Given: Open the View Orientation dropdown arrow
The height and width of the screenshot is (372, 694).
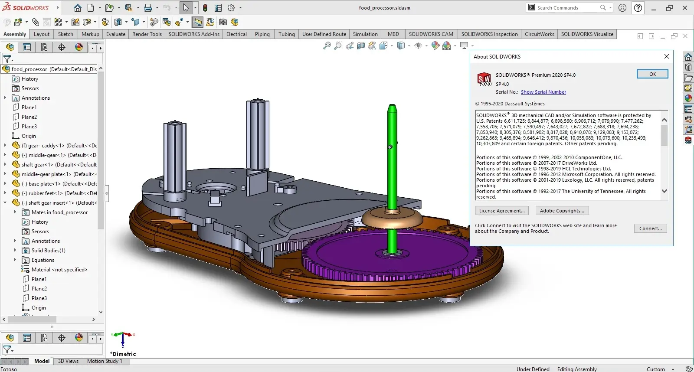Looking at the screenshot, I should point(392,46).
